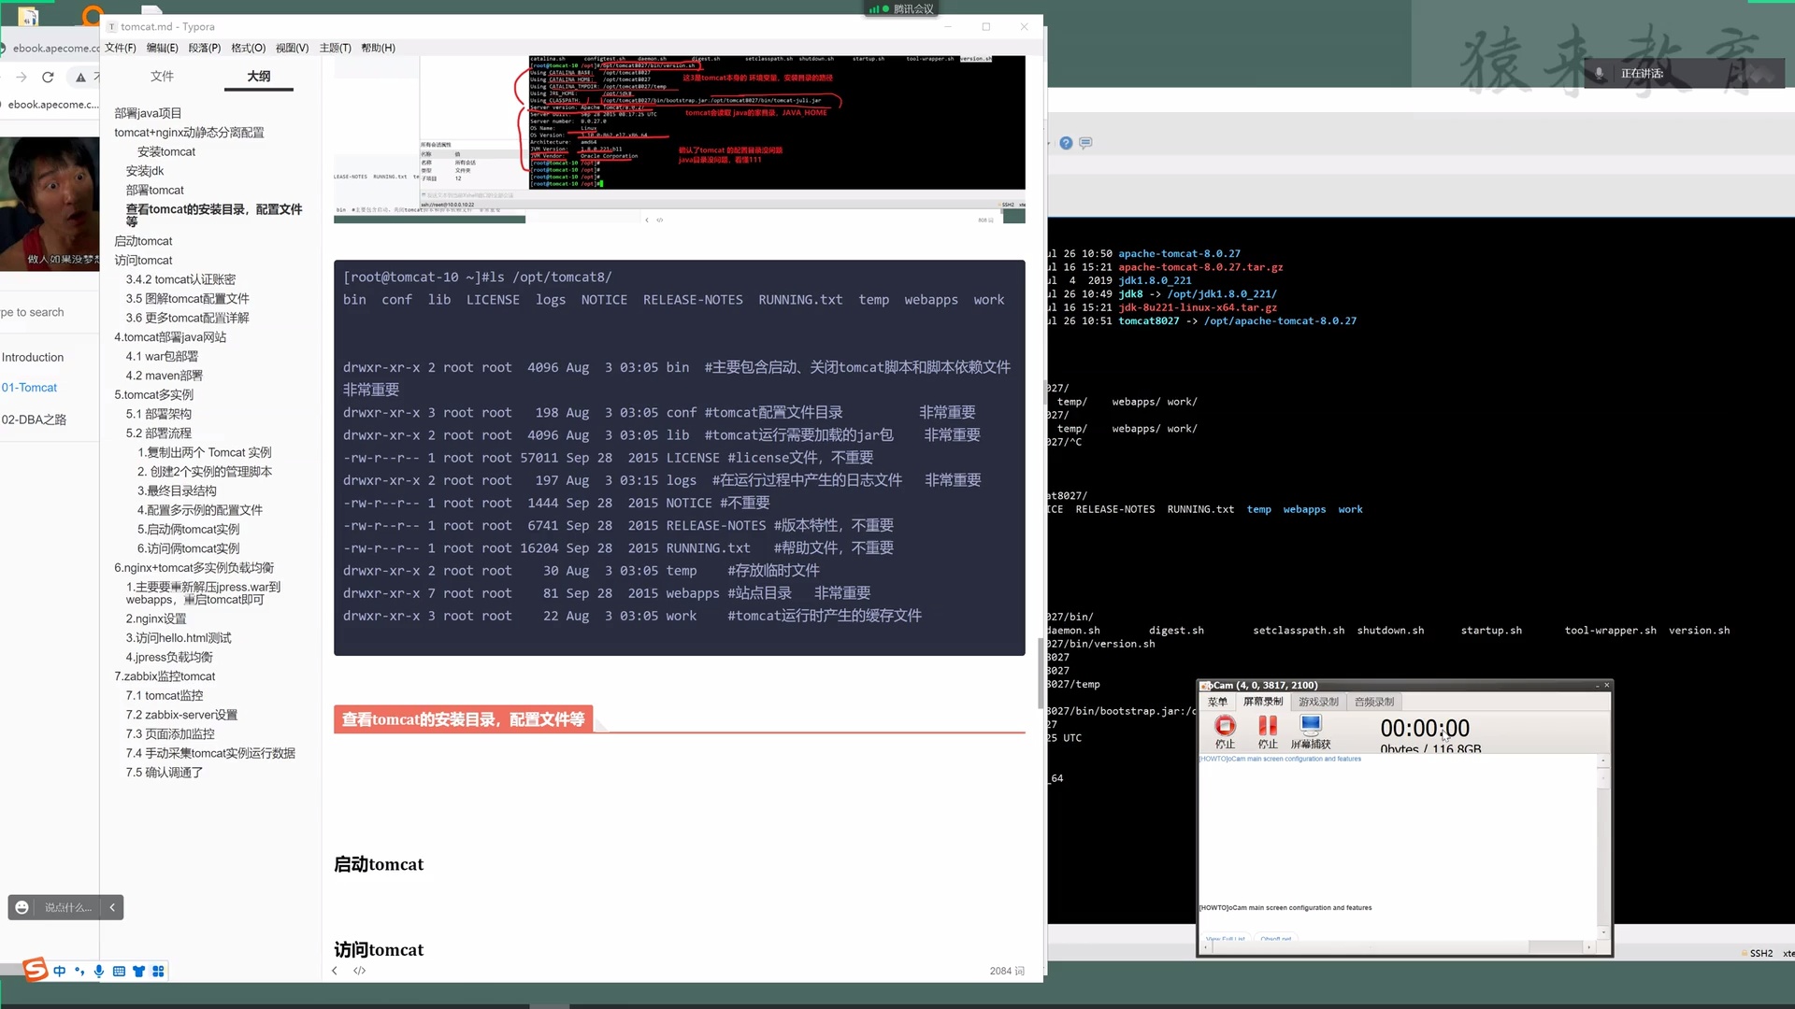Switch to oCam's 游戏录制 tab

[1319, 702]
